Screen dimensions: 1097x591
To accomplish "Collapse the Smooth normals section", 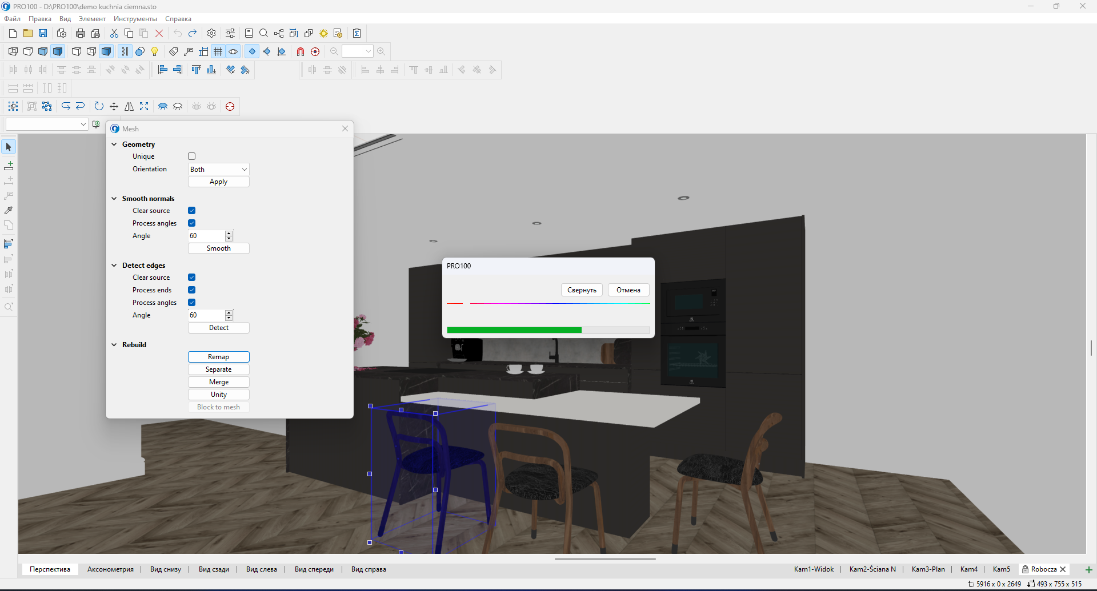I will pos(114,199).
